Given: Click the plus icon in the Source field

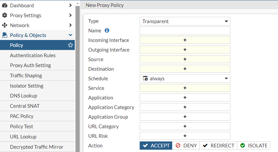Looking at the screenshot, I should pyautogui.click(x=185, y=59).
